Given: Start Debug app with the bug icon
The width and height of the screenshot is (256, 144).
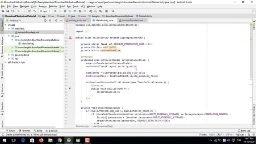Looking at the screenshot, I should (x=65, y=11).
